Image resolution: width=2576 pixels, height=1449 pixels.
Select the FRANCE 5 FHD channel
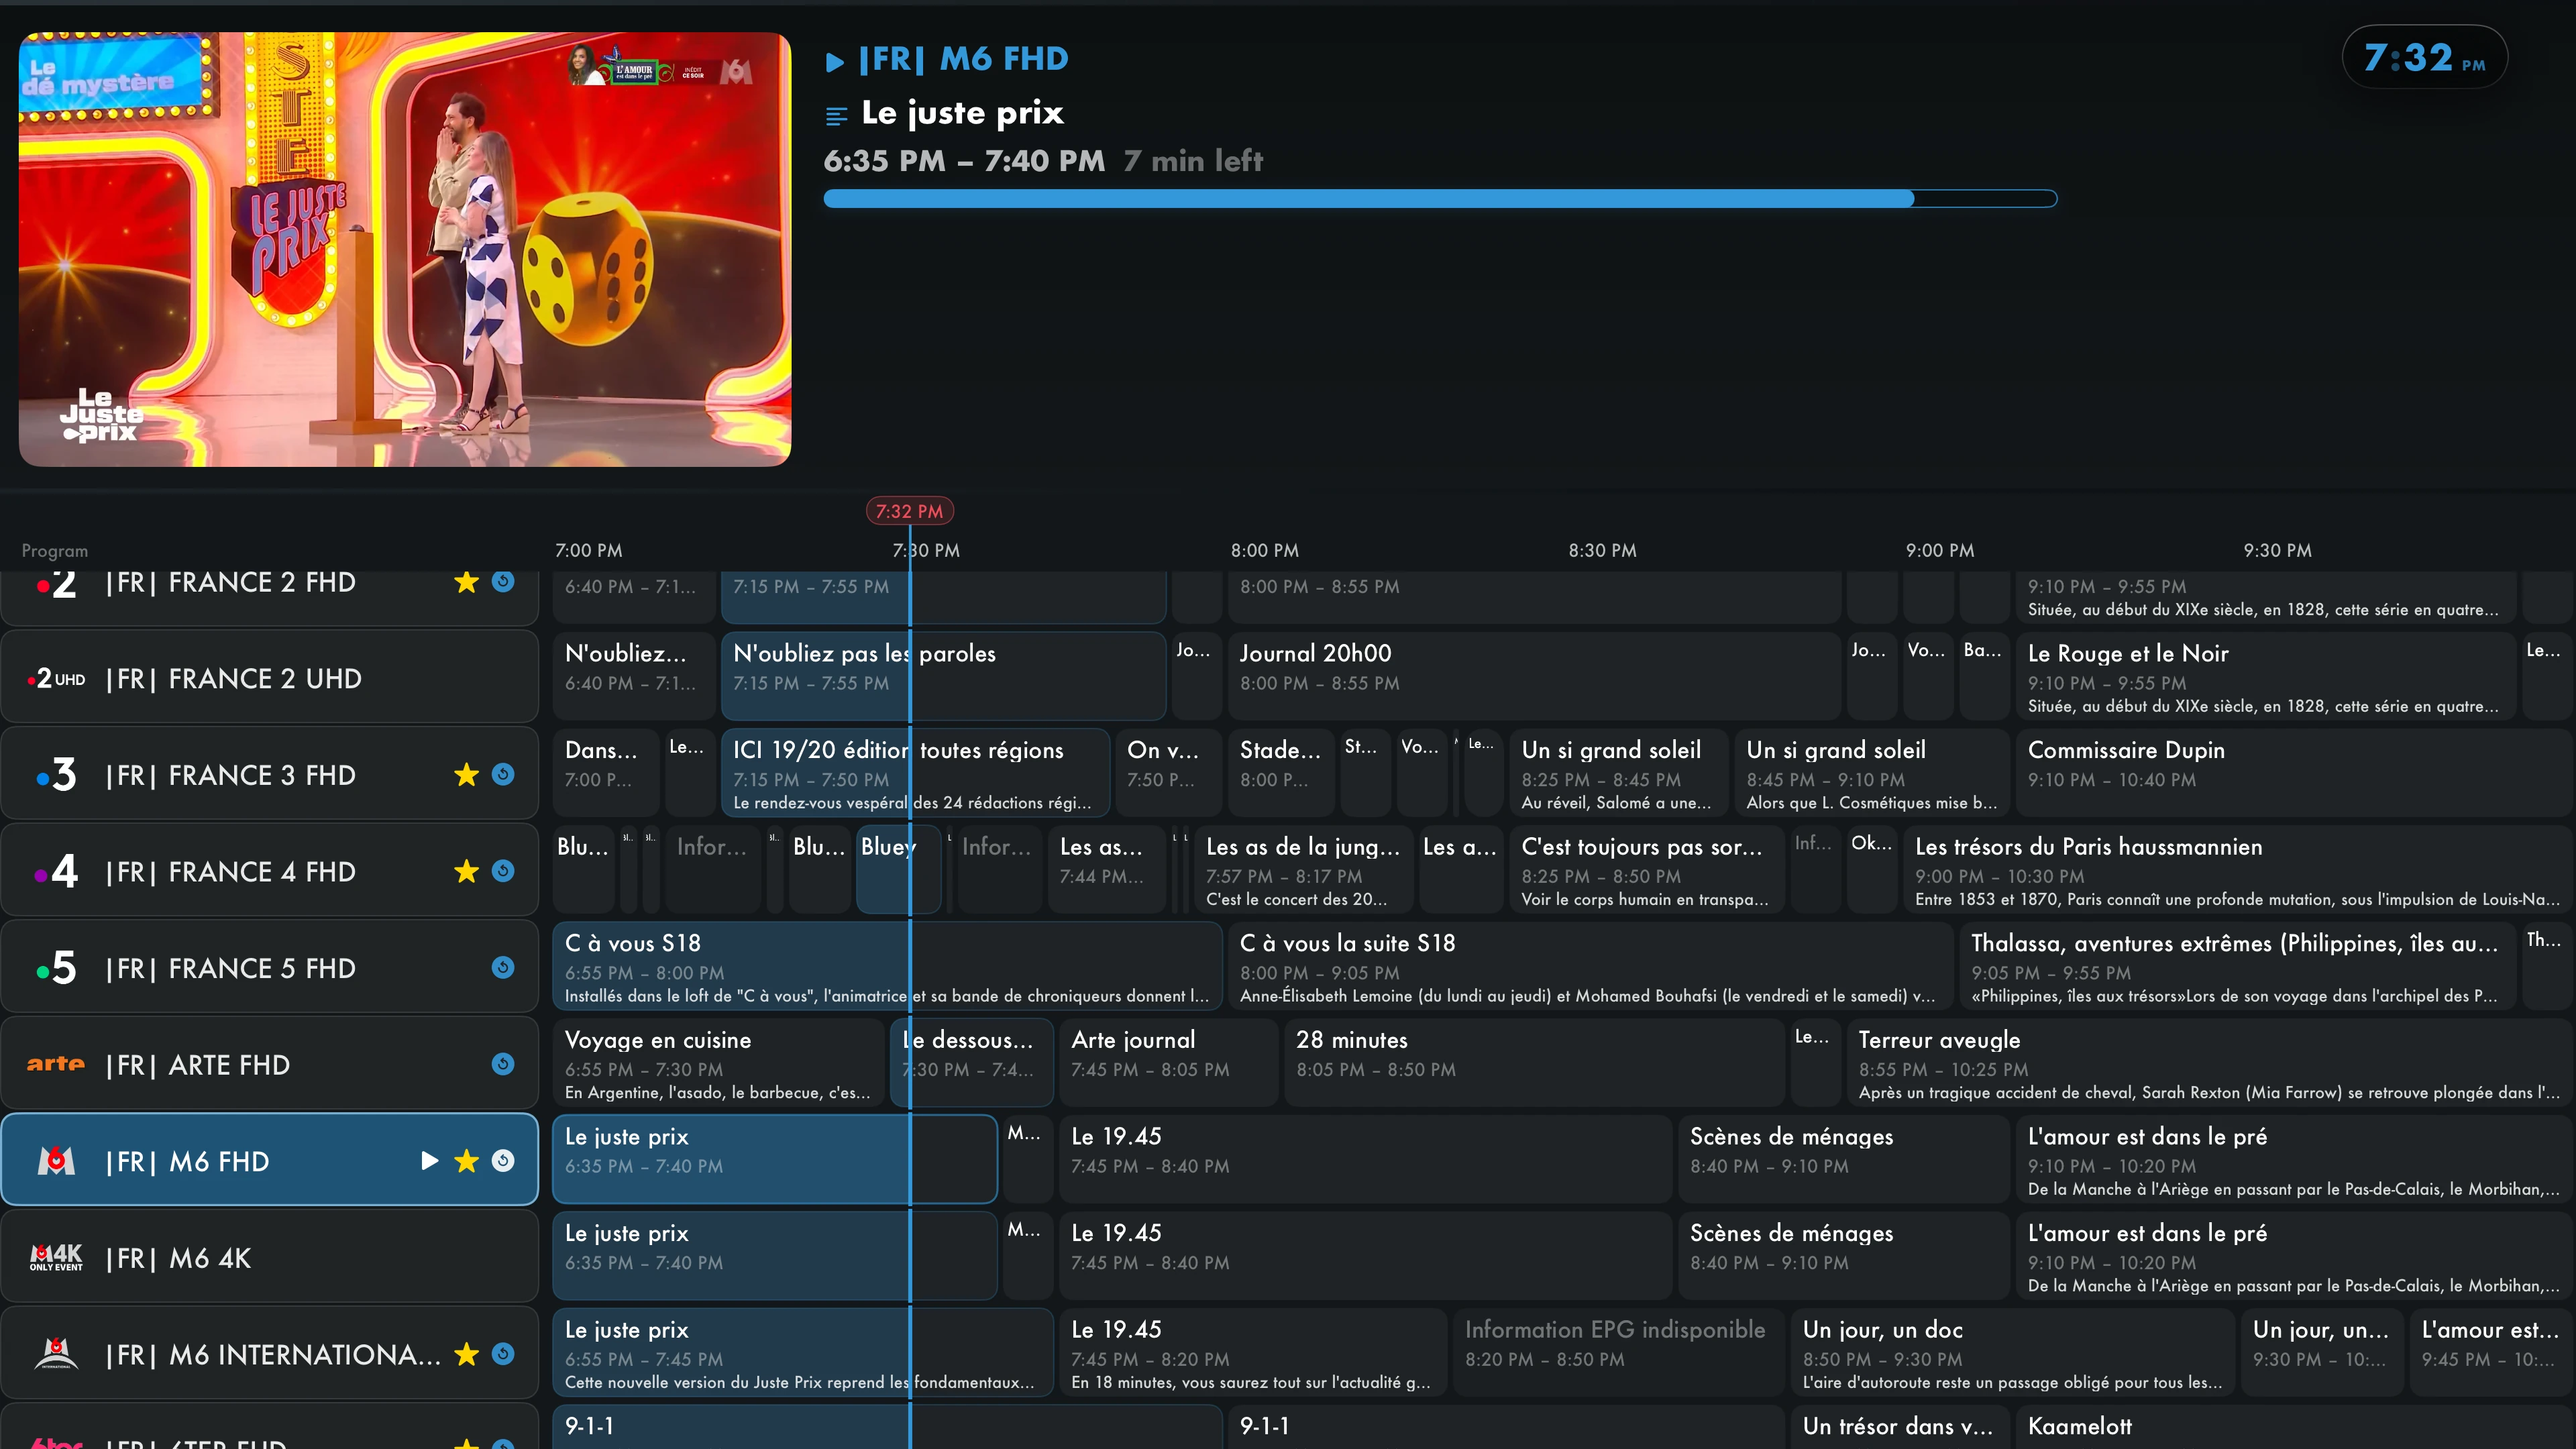270,967
